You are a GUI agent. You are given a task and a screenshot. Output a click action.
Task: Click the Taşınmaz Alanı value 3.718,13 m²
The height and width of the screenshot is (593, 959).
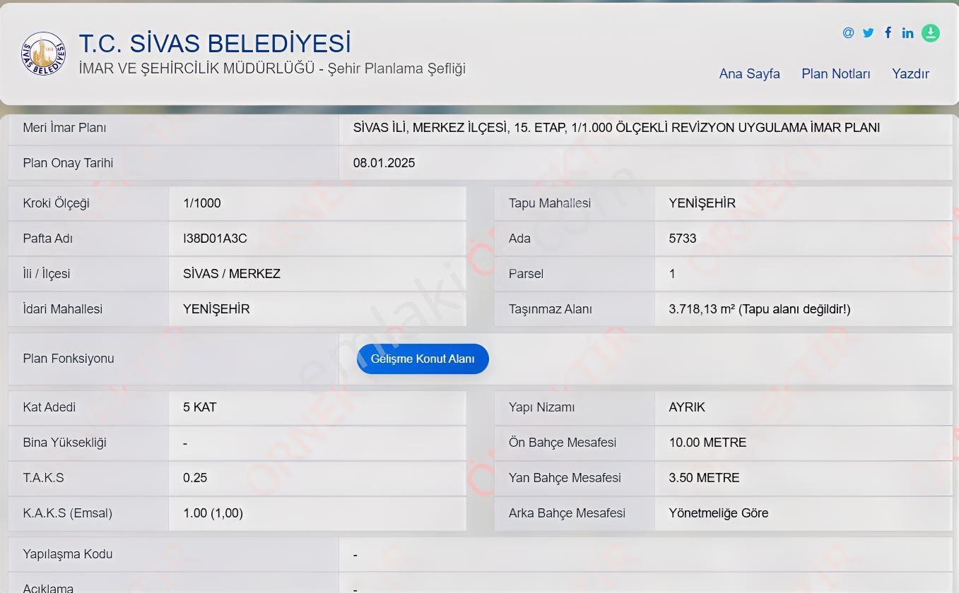pyautogui.click(x=759, y=309)
